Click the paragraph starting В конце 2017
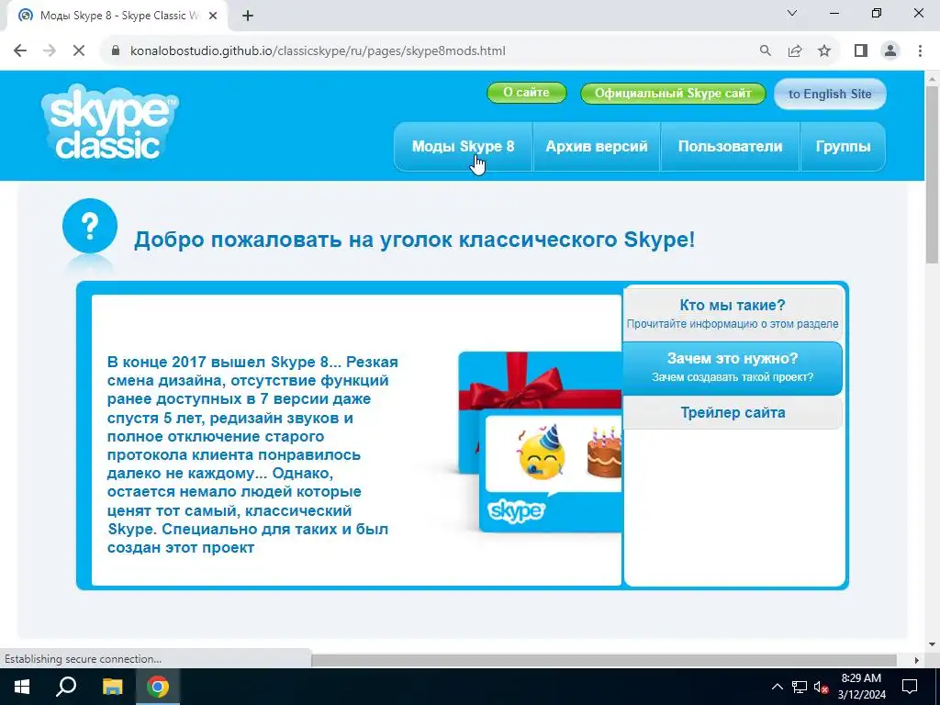The width and height of the screenshot is (940, 705). click(x=252, y=454)
